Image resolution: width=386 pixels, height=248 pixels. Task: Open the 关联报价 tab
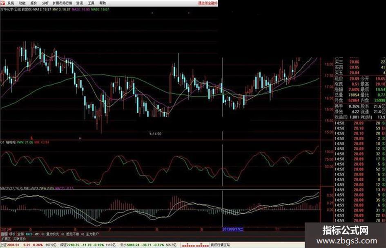tap(20, 239)
